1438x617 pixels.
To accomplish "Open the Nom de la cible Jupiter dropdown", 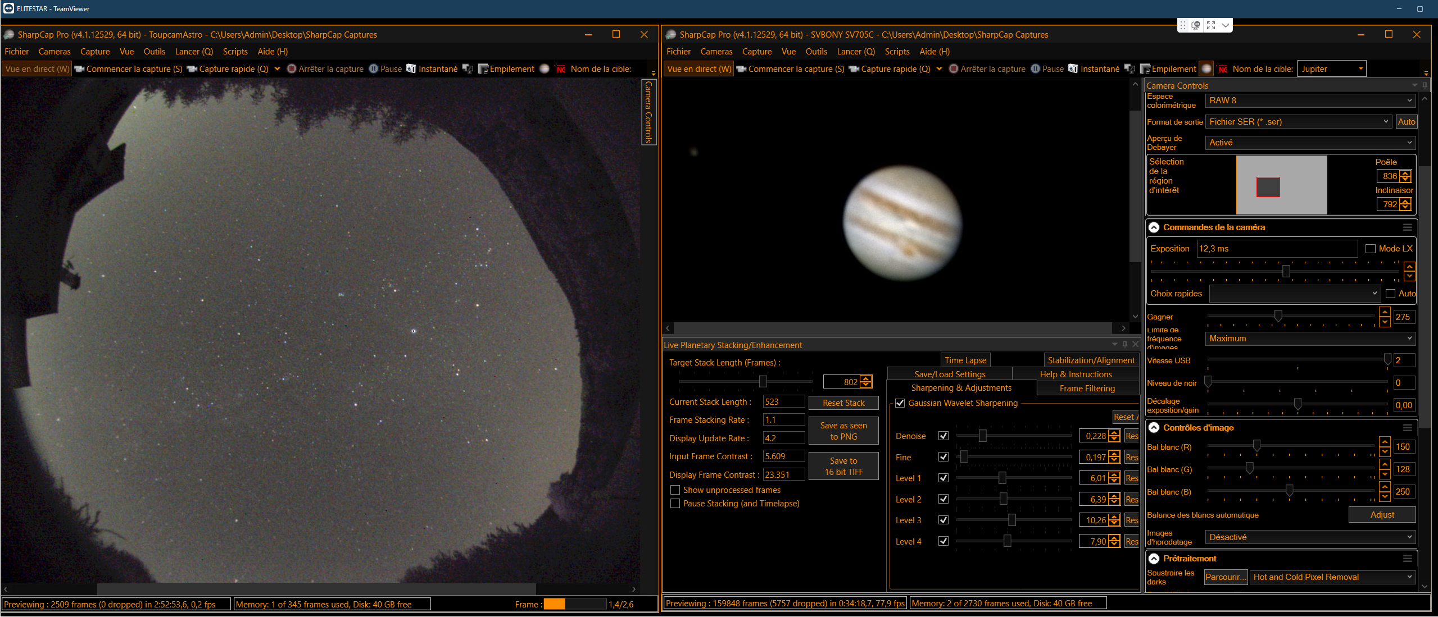I will 1332,69.
